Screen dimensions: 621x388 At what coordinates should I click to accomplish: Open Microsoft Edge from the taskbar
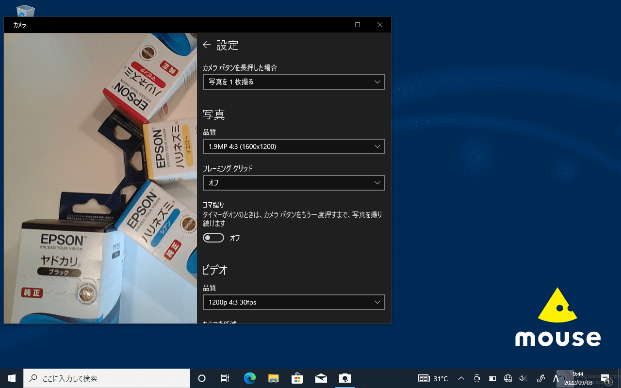click(249, 378)
